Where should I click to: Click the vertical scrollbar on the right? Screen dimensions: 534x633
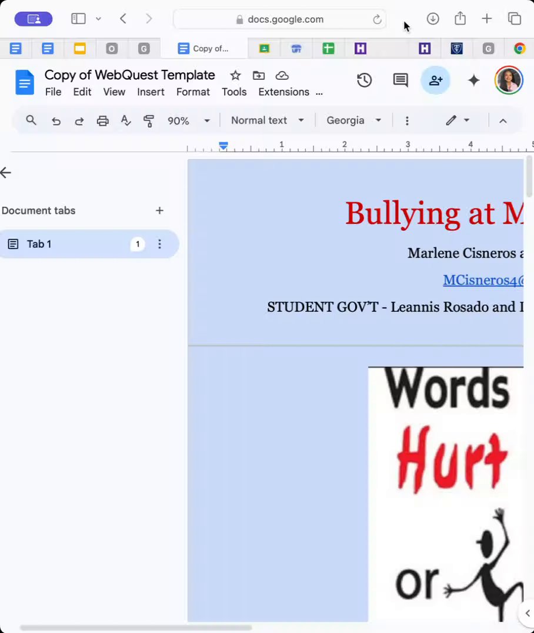pos(529,176)
